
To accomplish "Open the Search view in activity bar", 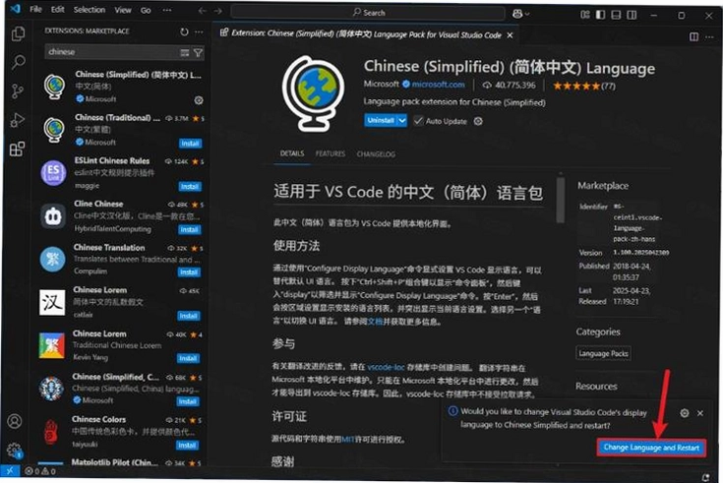I will 18,62.
